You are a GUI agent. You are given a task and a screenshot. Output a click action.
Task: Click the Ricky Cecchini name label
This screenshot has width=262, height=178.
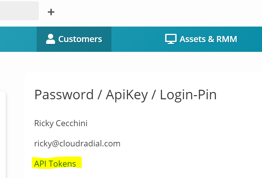click(x=61, y=123)
